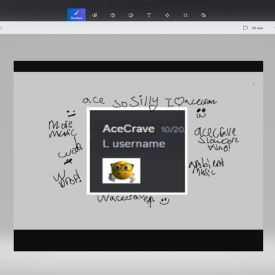
Task: Click the 'L username' message text
Action: point(134,144)
